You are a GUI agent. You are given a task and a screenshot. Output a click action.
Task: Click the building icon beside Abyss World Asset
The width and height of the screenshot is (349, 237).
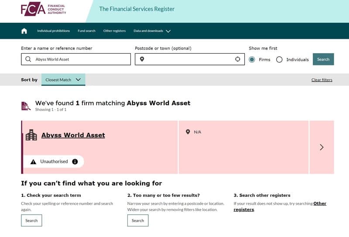tap(31, 135)
